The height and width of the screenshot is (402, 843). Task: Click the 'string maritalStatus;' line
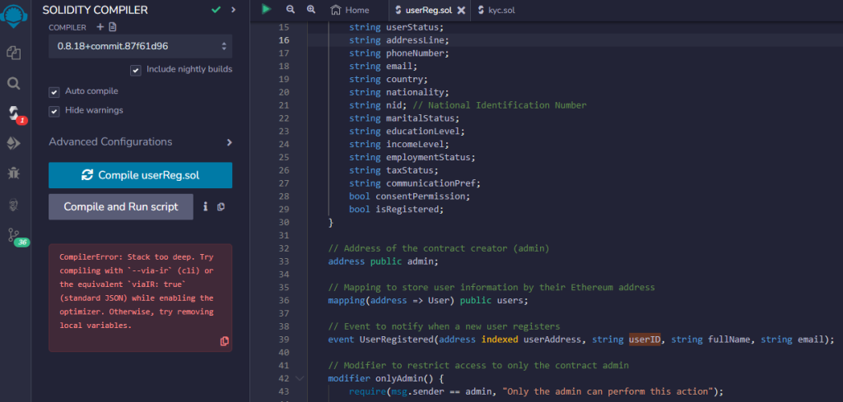coord(404,118)
